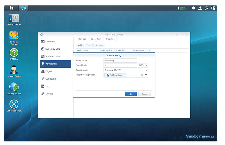Open License section in sidebar
This screenshot has height=145, width=225.
click(55, 94)
